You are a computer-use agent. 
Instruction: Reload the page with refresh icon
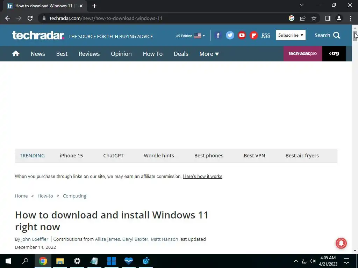point(30,18)
